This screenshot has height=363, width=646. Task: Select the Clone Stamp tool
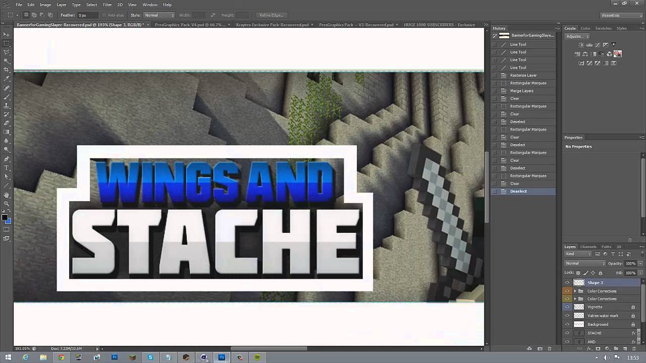point(7,105)
